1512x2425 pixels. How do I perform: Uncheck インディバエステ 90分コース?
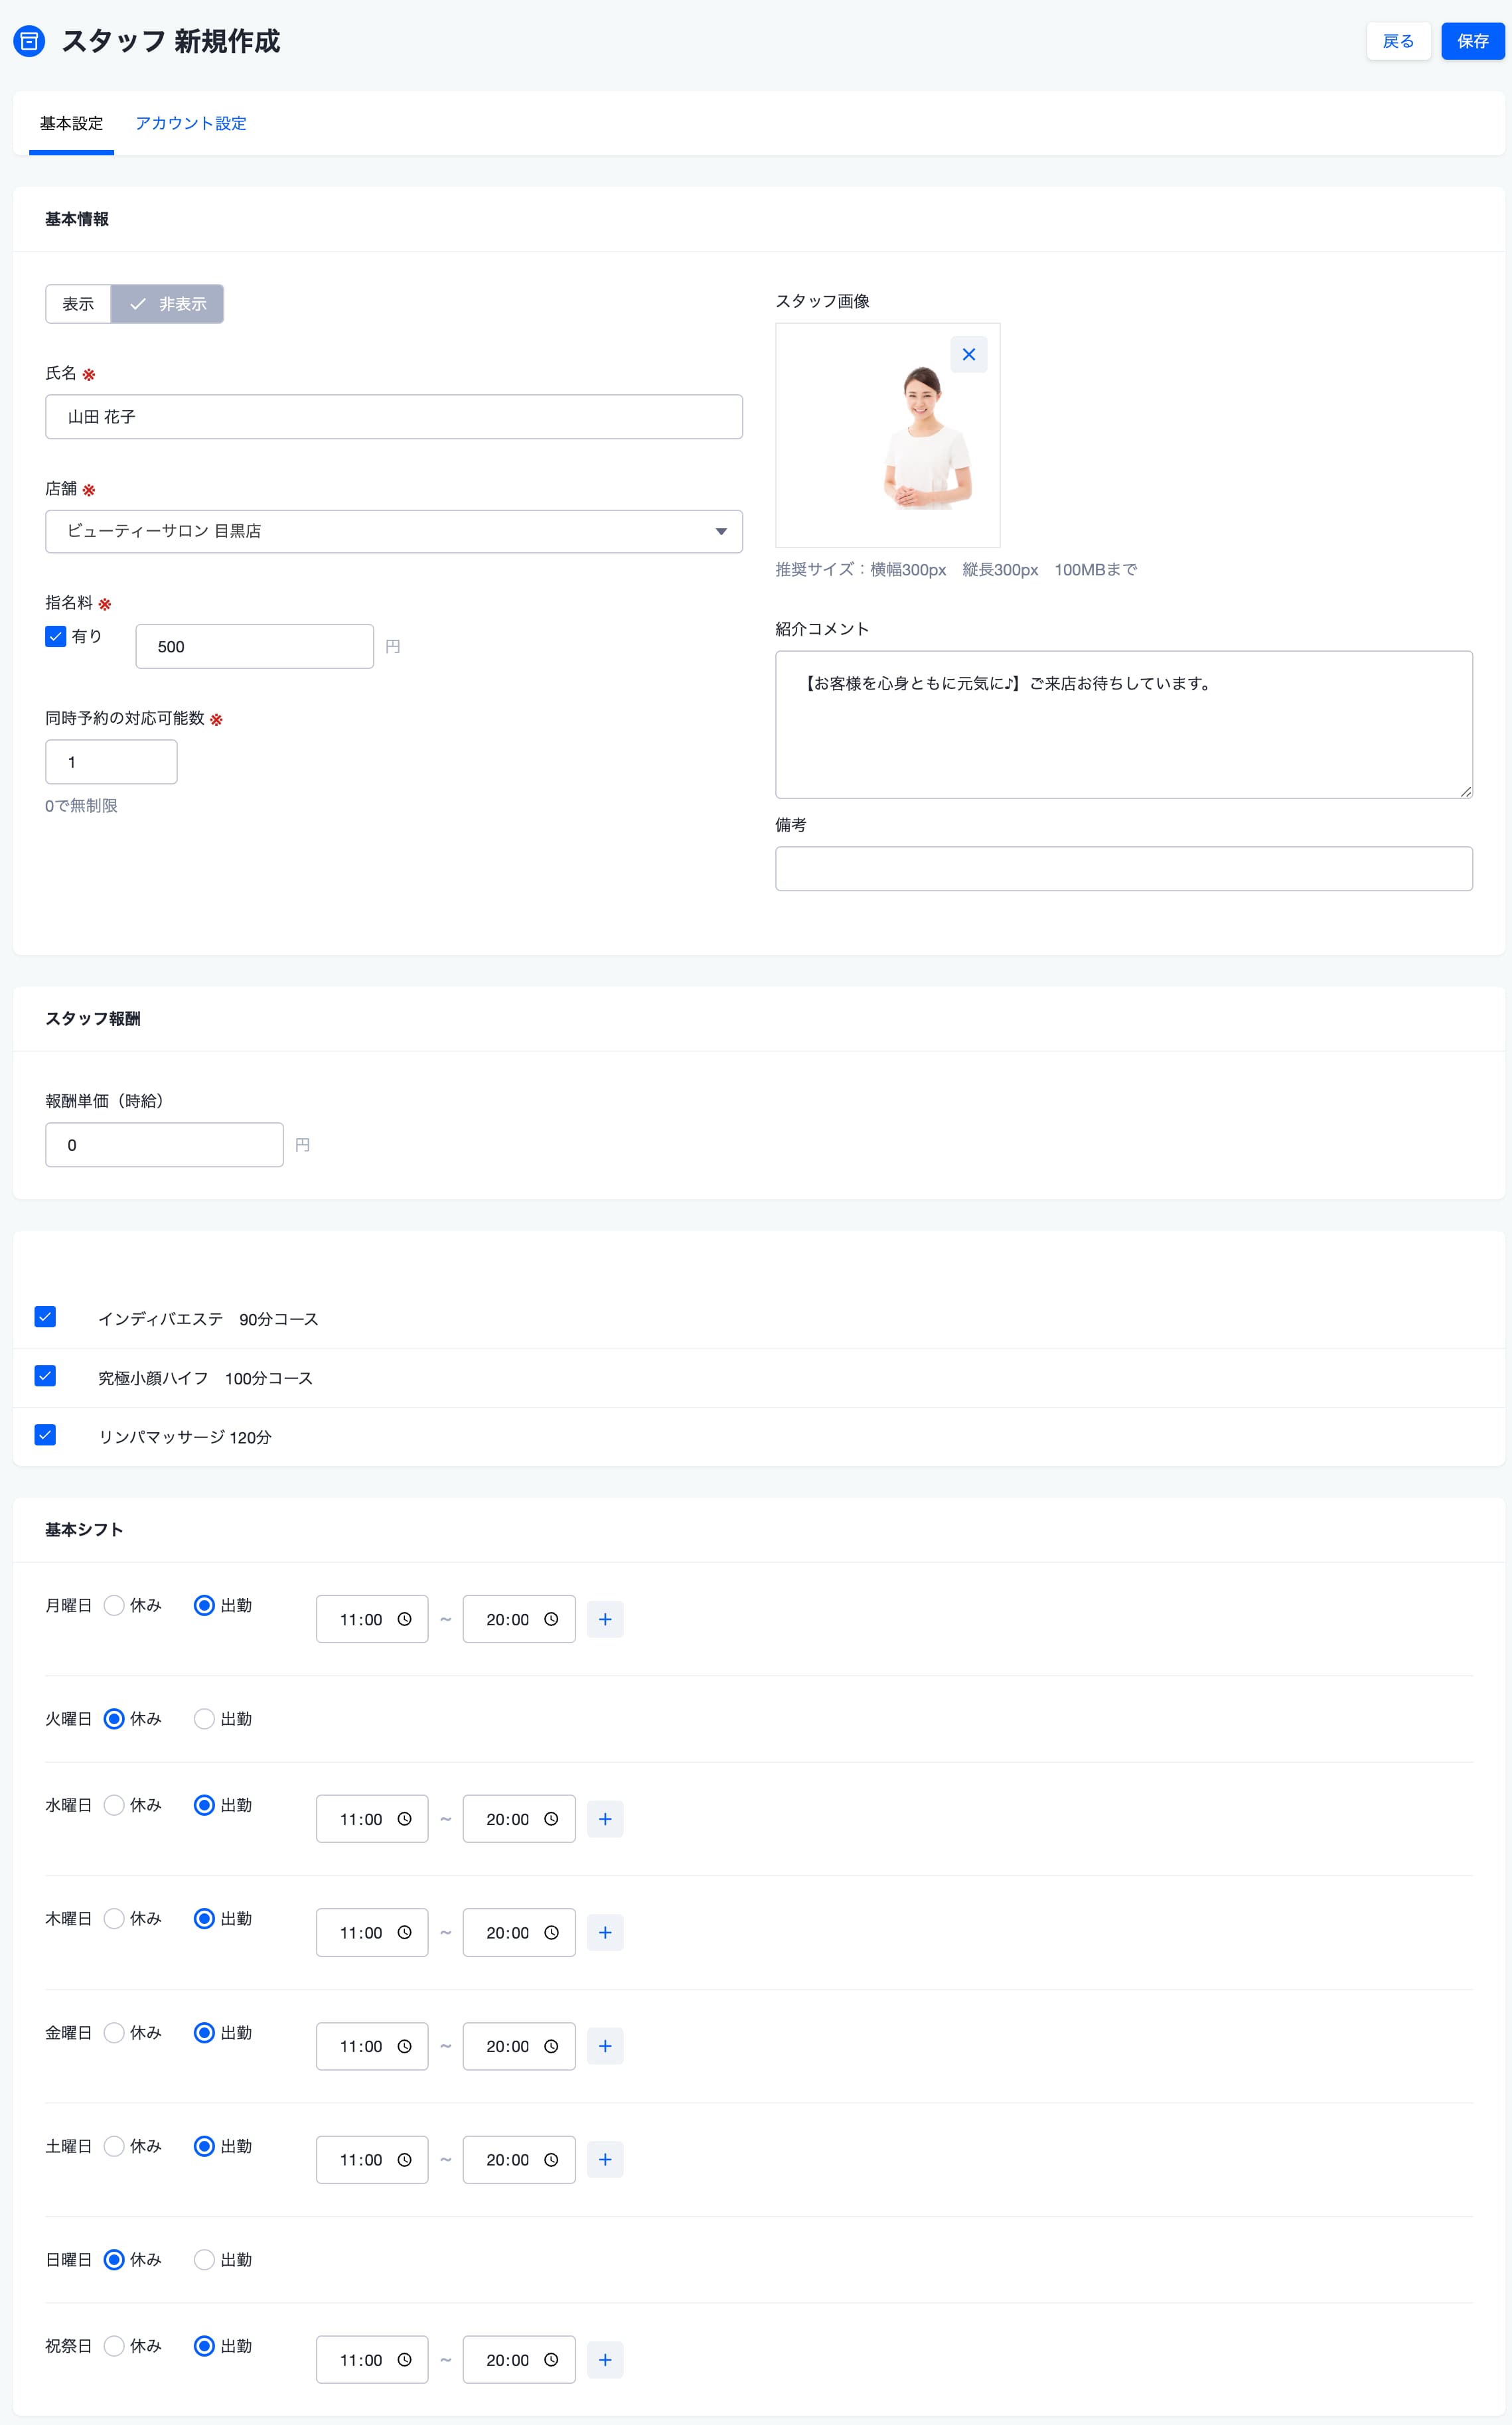coord(45,1317)
